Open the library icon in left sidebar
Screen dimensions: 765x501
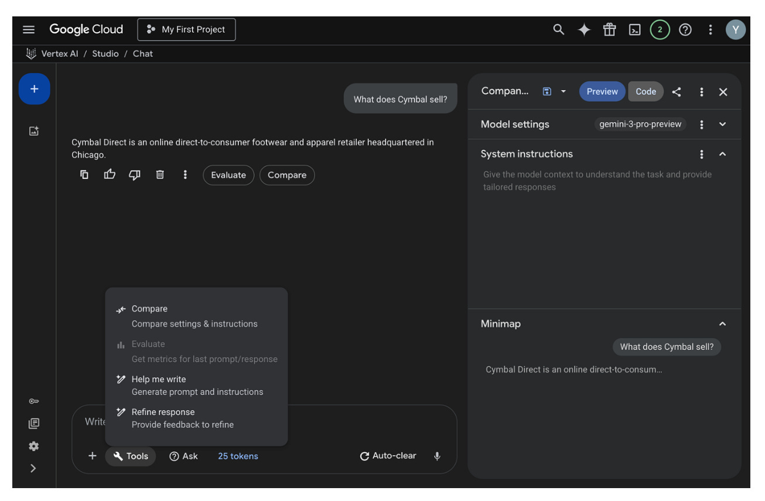click(x=34, y=423)
